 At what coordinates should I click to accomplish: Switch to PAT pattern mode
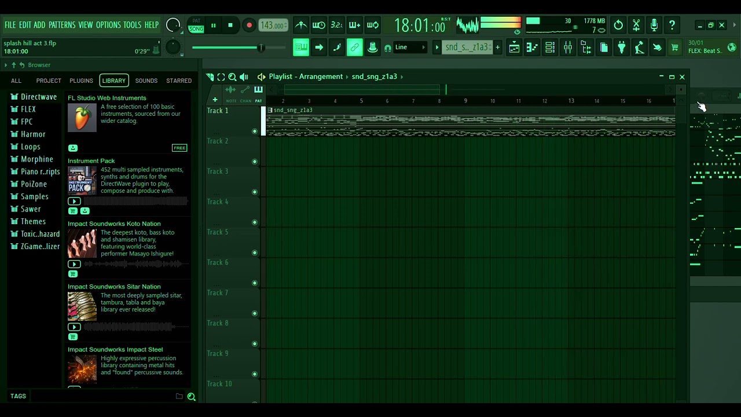click(196, 21)
